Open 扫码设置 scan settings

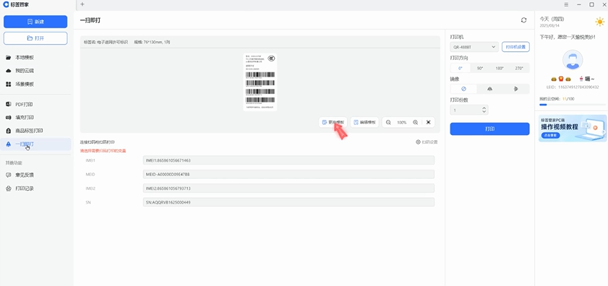pos(427,142)
